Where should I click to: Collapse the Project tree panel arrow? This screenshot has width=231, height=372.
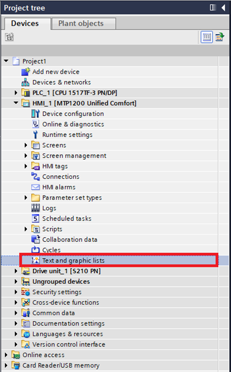224,8
